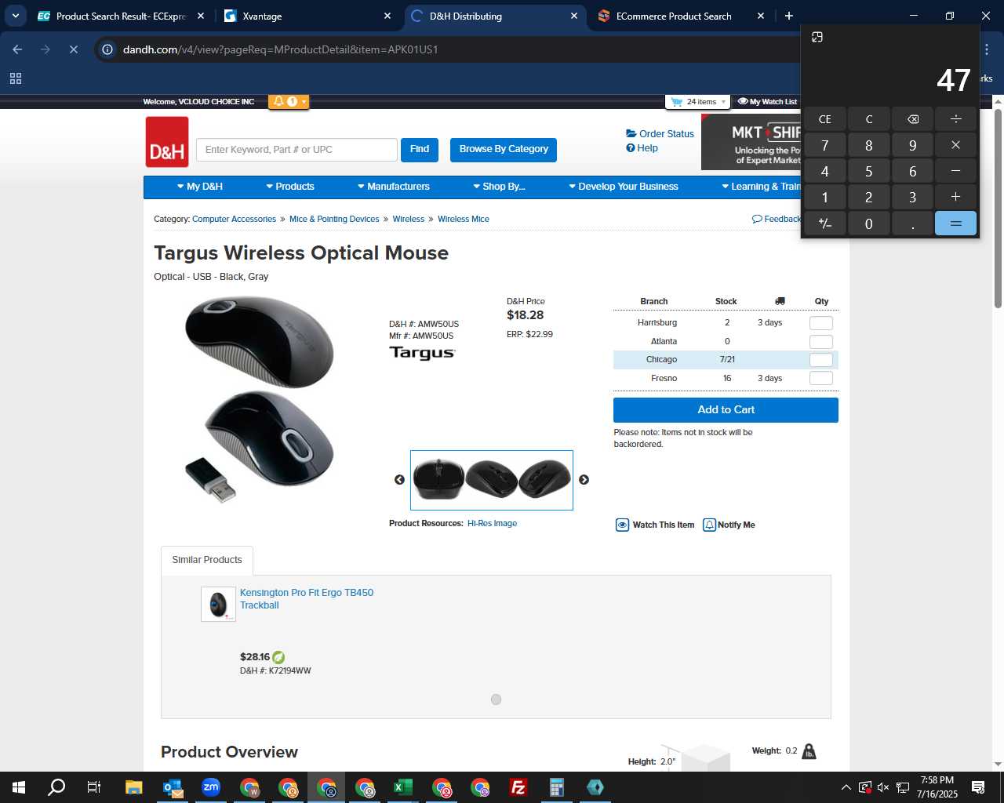The height and width of the screenshot is (803, 1004).
Task: Open the Wireless Mice breadcrumb
Action: pyautogui.click(x=464, y=220)
